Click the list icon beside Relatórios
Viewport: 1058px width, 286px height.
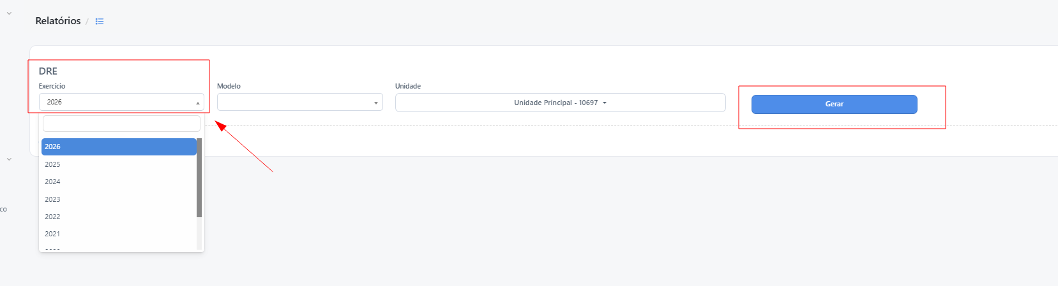100,21
